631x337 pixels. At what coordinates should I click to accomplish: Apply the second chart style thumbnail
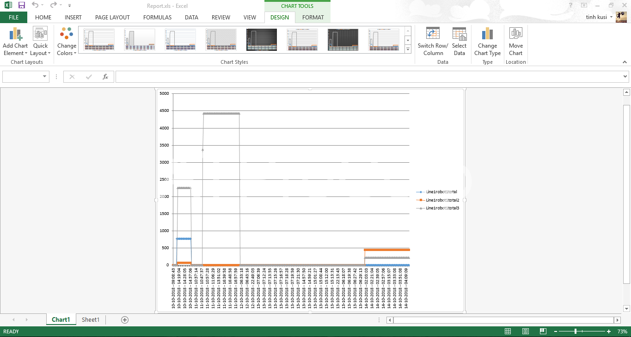pos(140,40)
